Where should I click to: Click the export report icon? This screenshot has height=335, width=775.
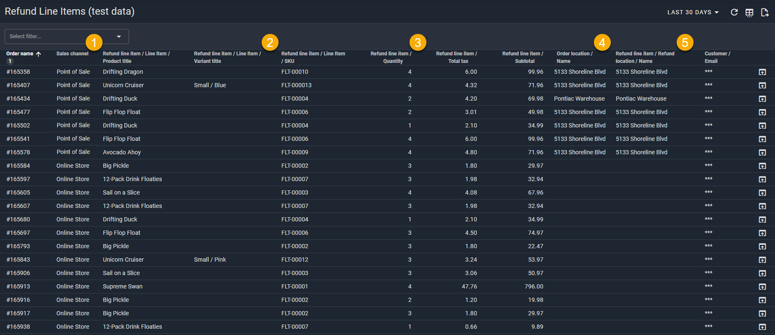click(764, 13)
